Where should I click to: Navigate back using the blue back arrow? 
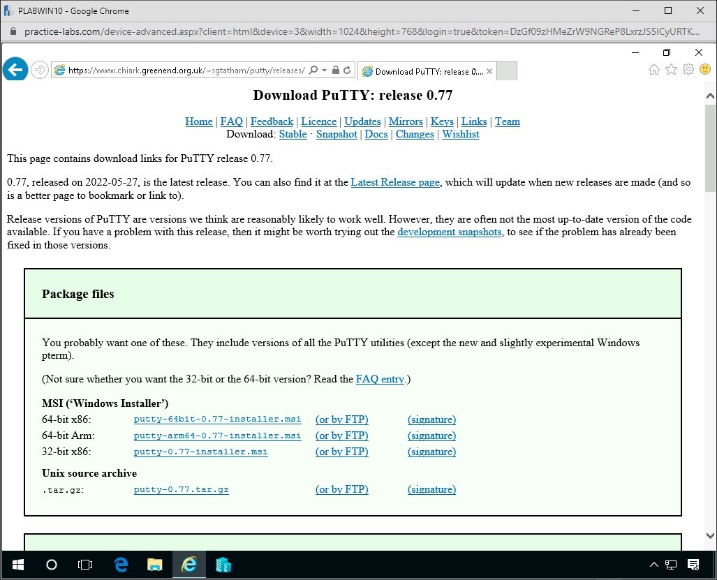15,69
